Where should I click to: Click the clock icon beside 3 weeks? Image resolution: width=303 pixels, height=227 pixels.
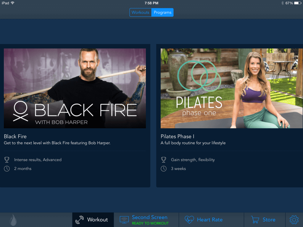pos(164,168)
